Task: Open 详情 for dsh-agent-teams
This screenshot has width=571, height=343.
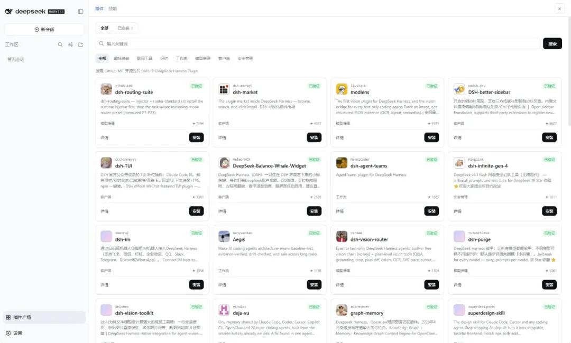Action: pyautogui.click(x=340, y=211)
